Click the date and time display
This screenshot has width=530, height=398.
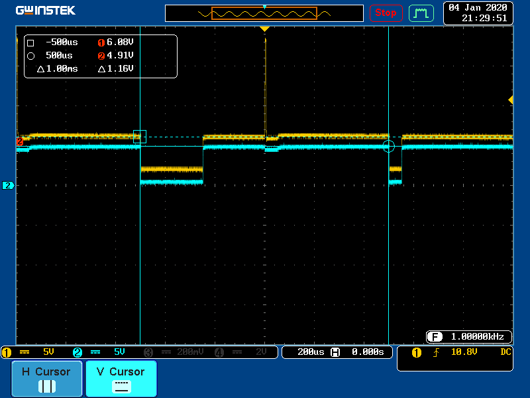(x=478, y=13)
